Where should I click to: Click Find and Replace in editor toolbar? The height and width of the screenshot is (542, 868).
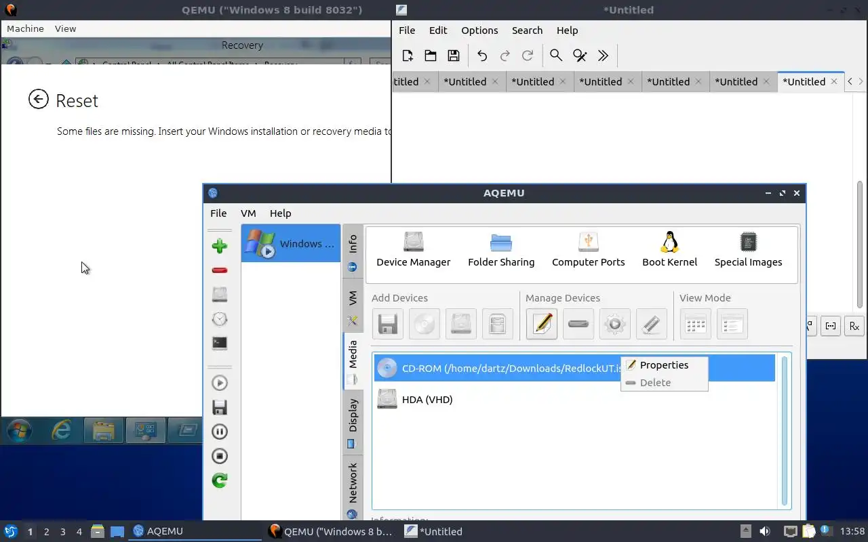(x=580, y=56)
